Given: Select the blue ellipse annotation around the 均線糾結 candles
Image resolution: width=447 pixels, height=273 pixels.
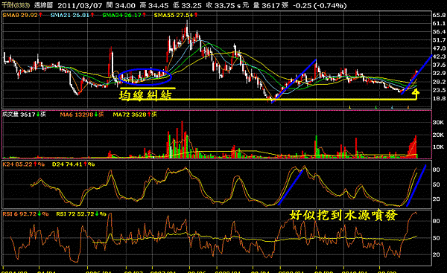Looking at the screenshot, I should [x=145, y=77].
